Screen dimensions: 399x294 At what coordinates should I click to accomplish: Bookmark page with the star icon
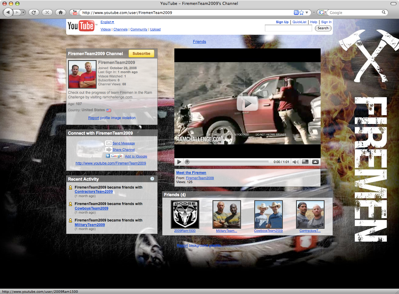[x=301, y=12]
